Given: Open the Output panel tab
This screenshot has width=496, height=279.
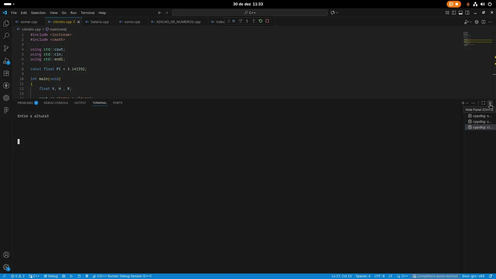Looking at the screenshot, I should coord(80,103).
